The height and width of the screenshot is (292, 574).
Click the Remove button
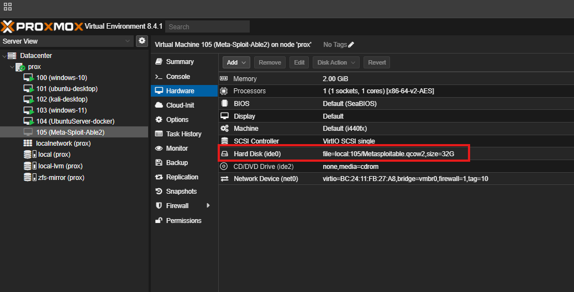270,62
